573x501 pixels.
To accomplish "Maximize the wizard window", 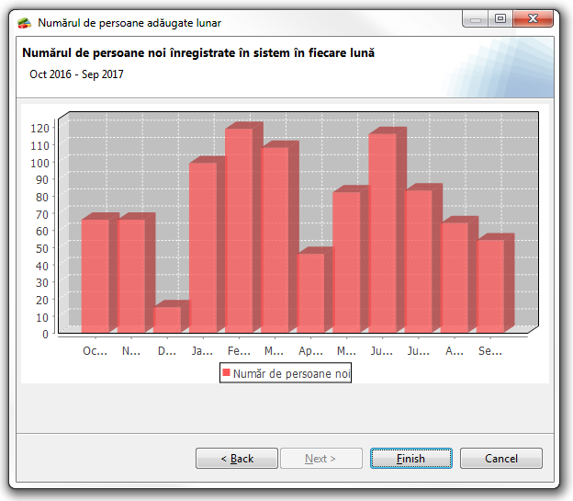I will (500, 19).
